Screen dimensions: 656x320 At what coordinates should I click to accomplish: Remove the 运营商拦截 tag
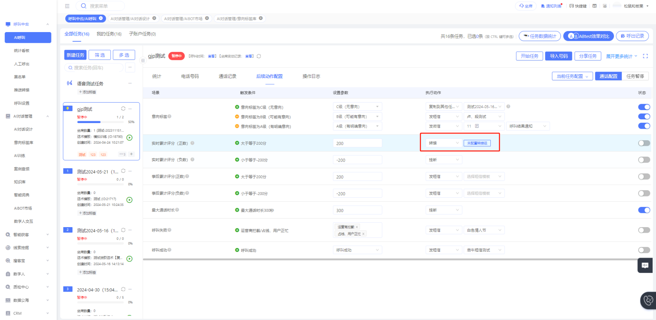pos(357,227)
